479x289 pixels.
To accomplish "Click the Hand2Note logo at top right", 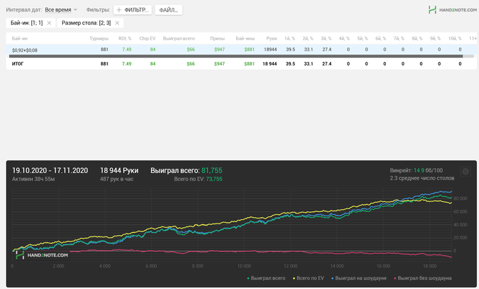I will [452, 10].
